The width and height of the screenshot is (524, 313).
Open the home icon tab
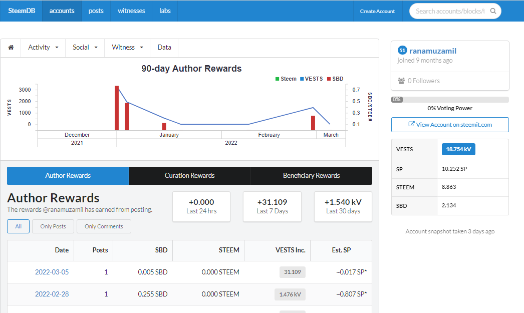11,48
